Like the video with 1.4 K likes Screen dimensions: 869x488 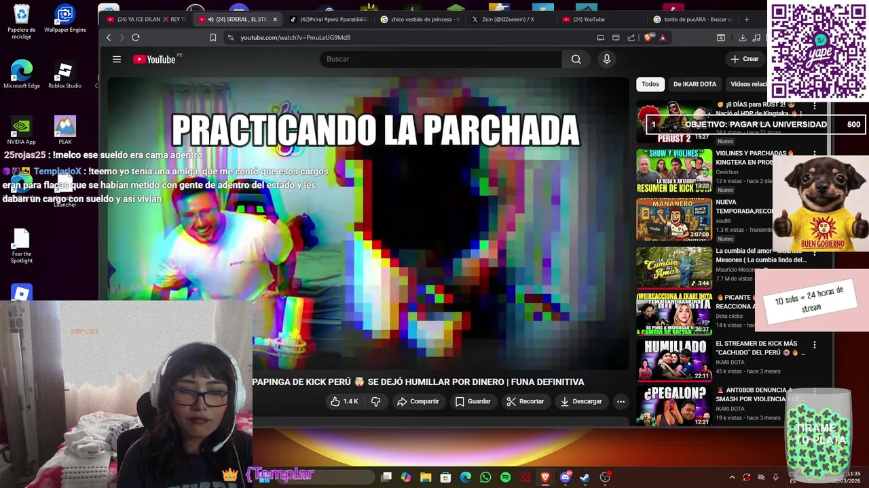(x=344, y=401)
